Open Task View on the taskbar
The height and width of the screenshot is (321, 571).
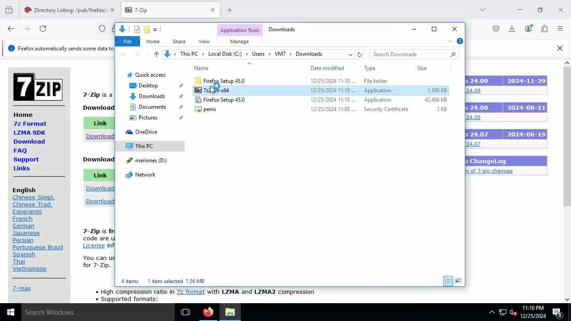(186, 312)
